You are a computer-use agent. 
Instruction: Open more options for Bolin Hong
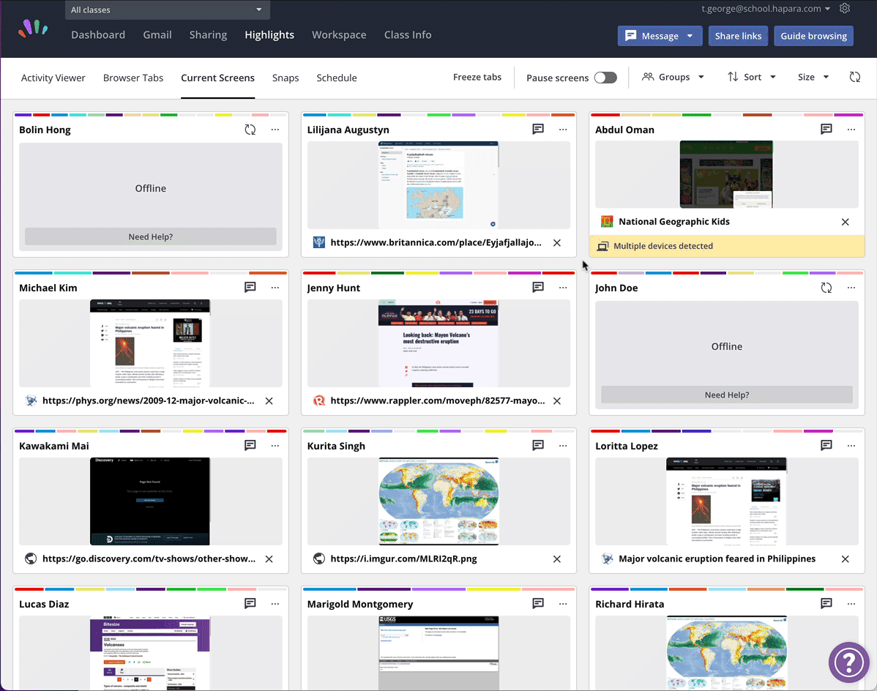click(x=275, y=130)
